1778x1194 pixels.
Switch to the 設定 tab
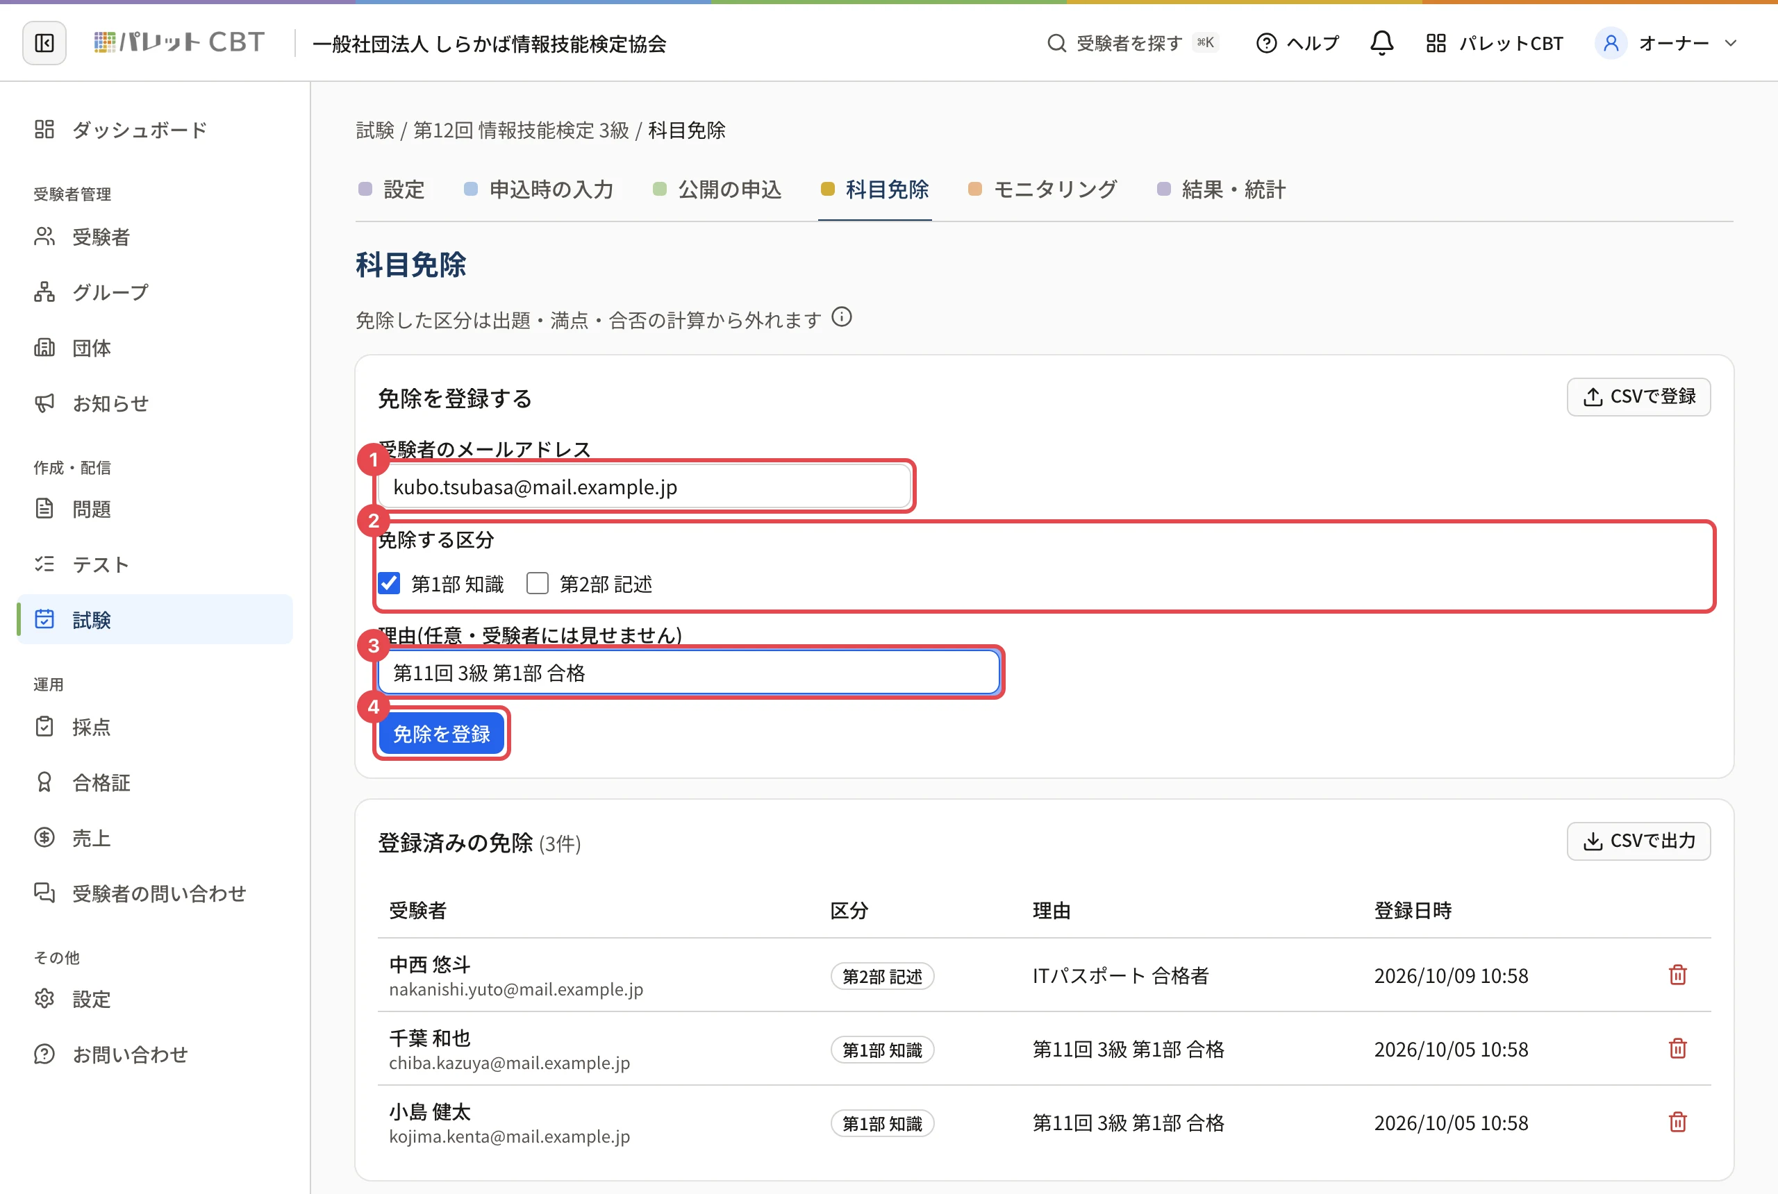coord(392,190)
